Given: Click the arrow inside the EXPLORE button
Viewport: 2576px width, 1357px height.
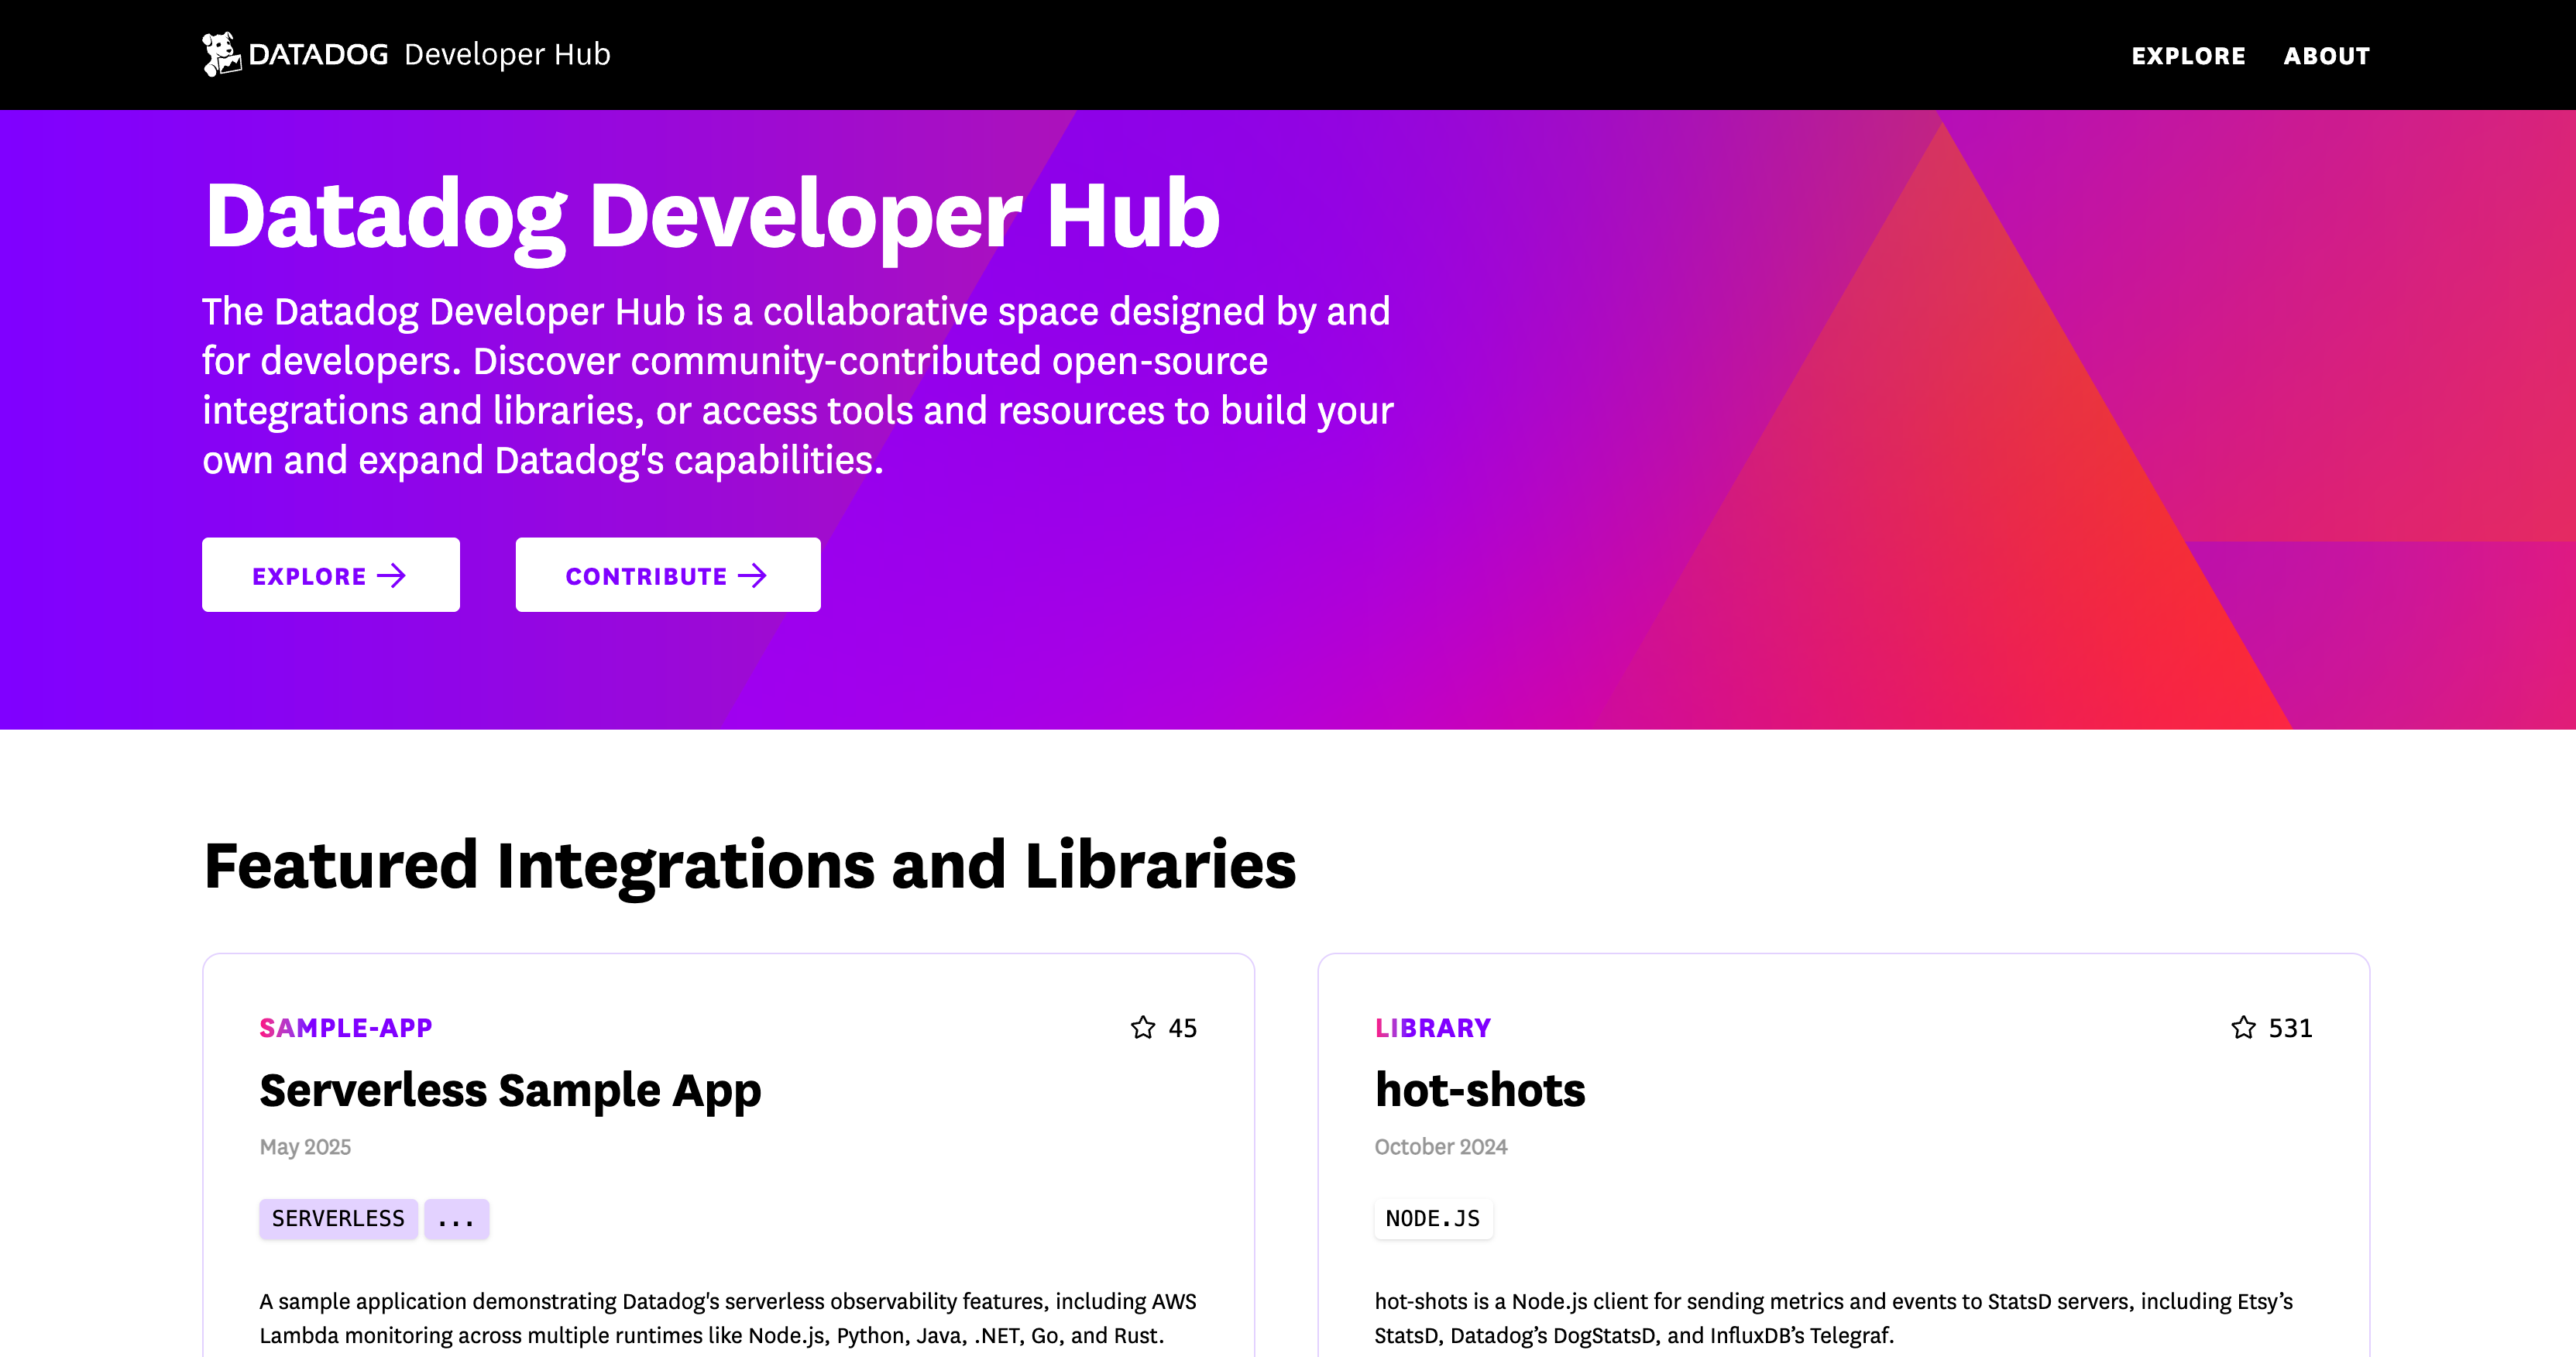Looking at the screenshot, I should tap(392, 575).
